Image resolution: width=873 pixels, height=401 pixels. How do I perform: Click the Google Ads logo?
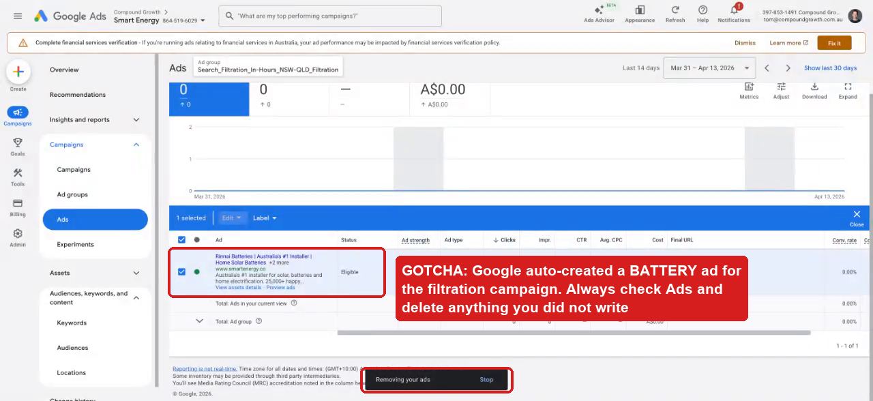click(69, 16)
